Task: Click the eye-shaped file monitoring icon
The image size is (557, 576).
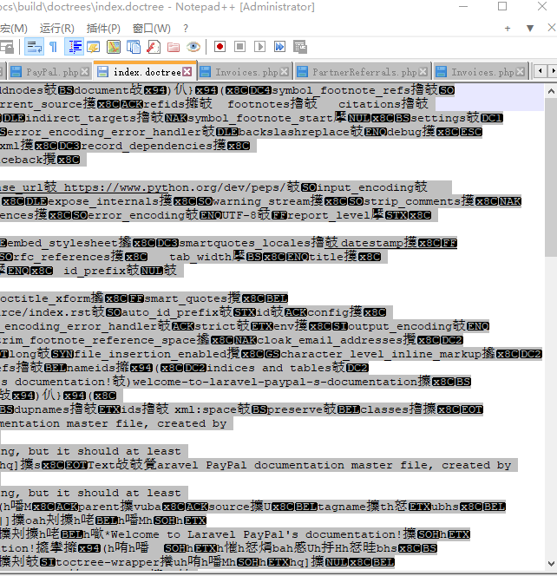Action: (193, 47)
